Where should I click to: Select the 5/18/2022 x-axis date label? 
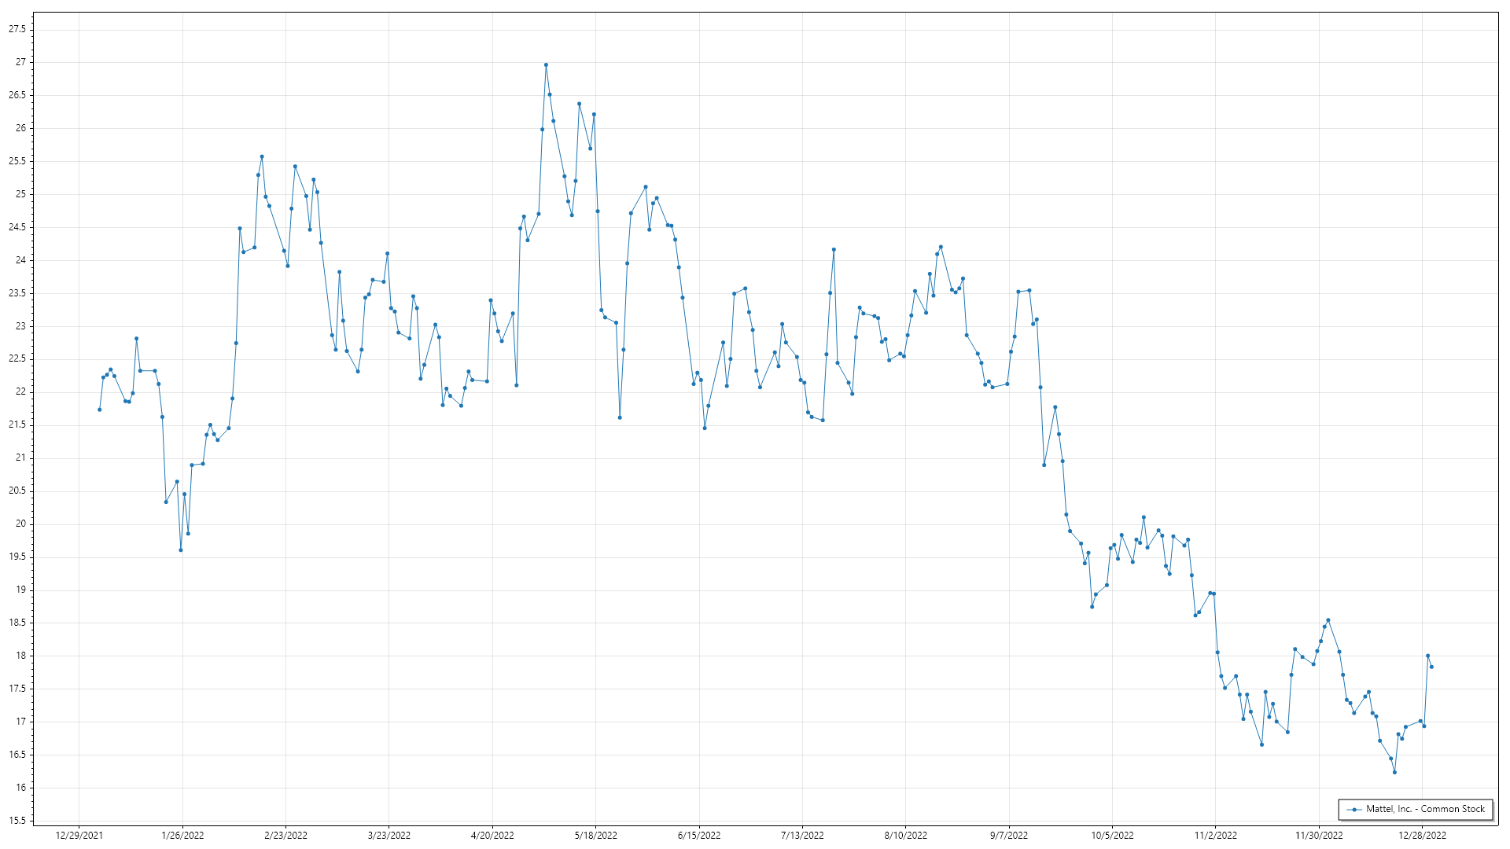point(595,836)
